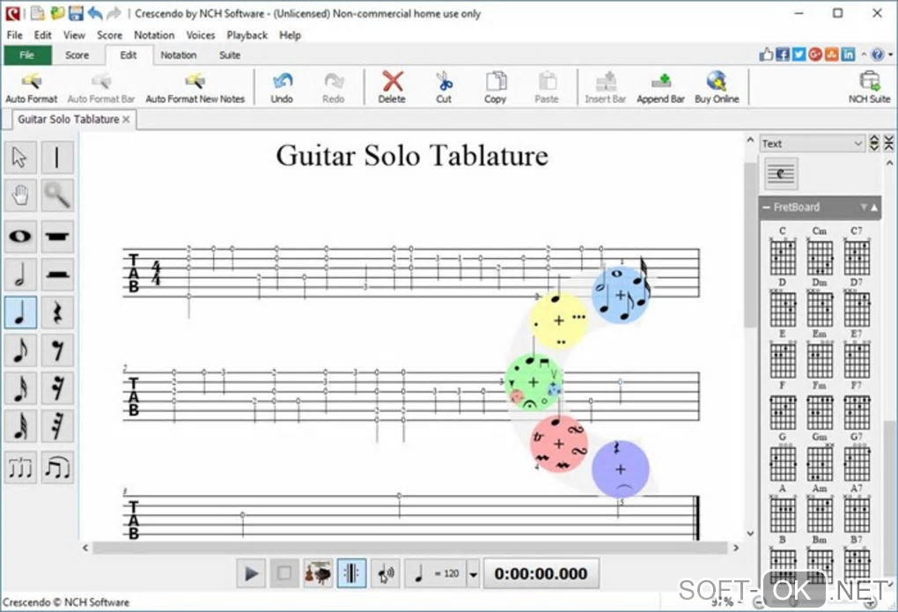Select the beamed notes tool

point(57,468)
